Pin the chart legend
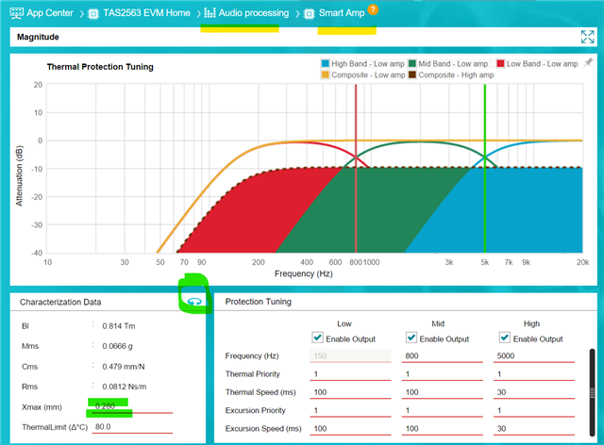 click(x=588, y=63)
